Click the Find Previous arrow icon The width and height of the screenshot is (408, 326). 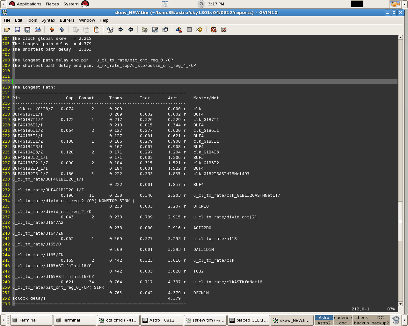[x=131, y=30]
